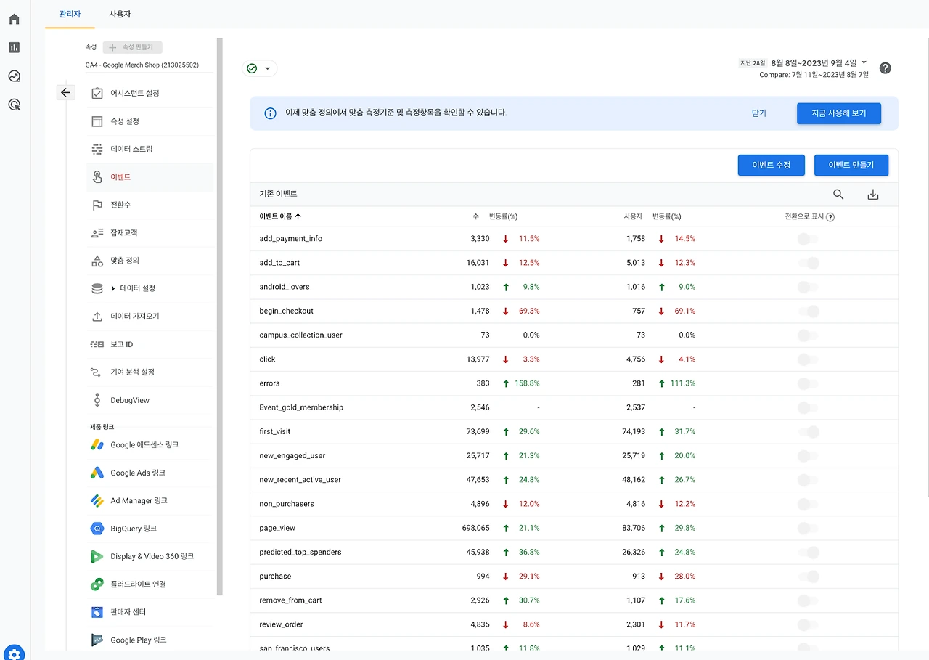
Task: Click the Admin gear icon
Action: (x=15, y=653)
